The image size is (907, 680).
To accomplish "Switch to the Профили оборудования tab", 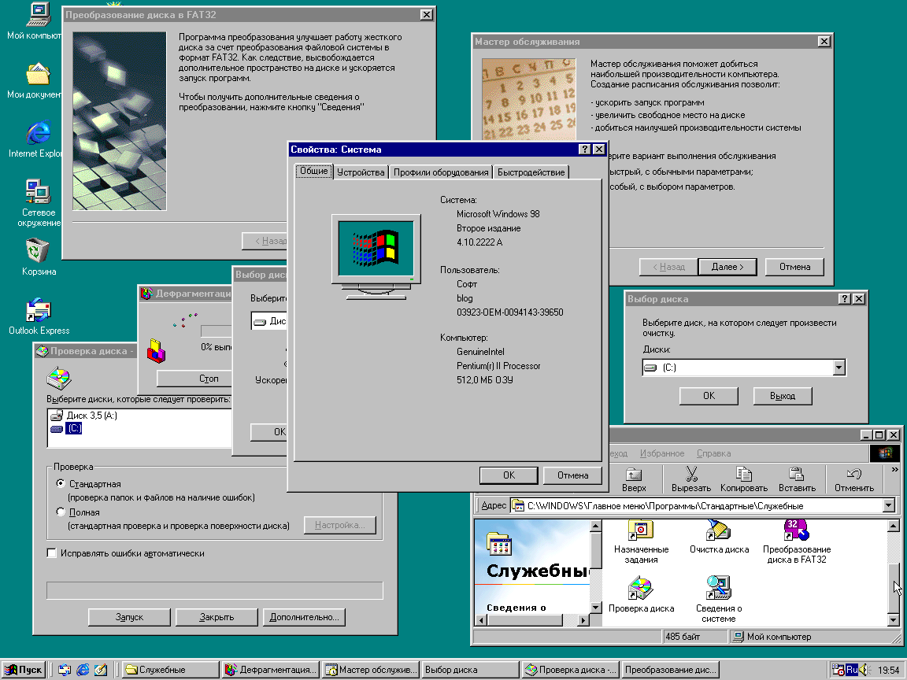I will tap(441, 172).
